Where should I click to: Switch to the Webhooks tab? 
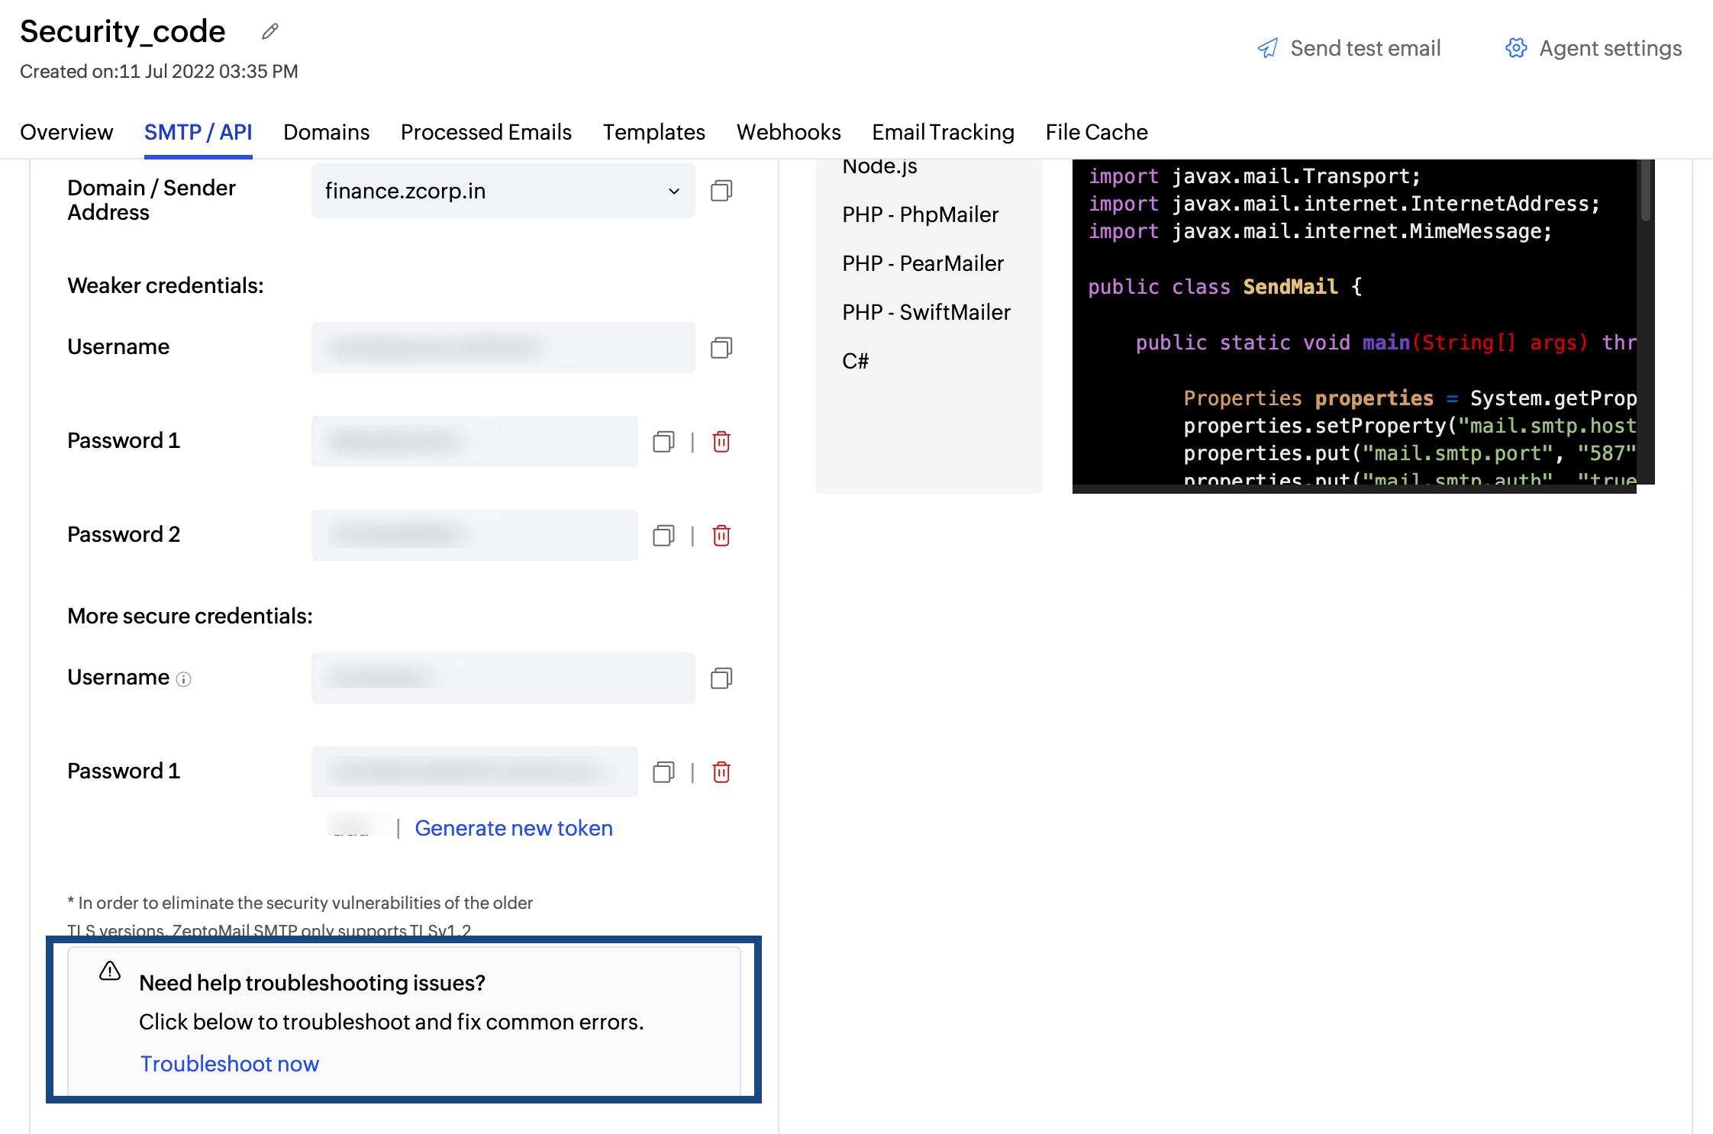tap(789, 132)
